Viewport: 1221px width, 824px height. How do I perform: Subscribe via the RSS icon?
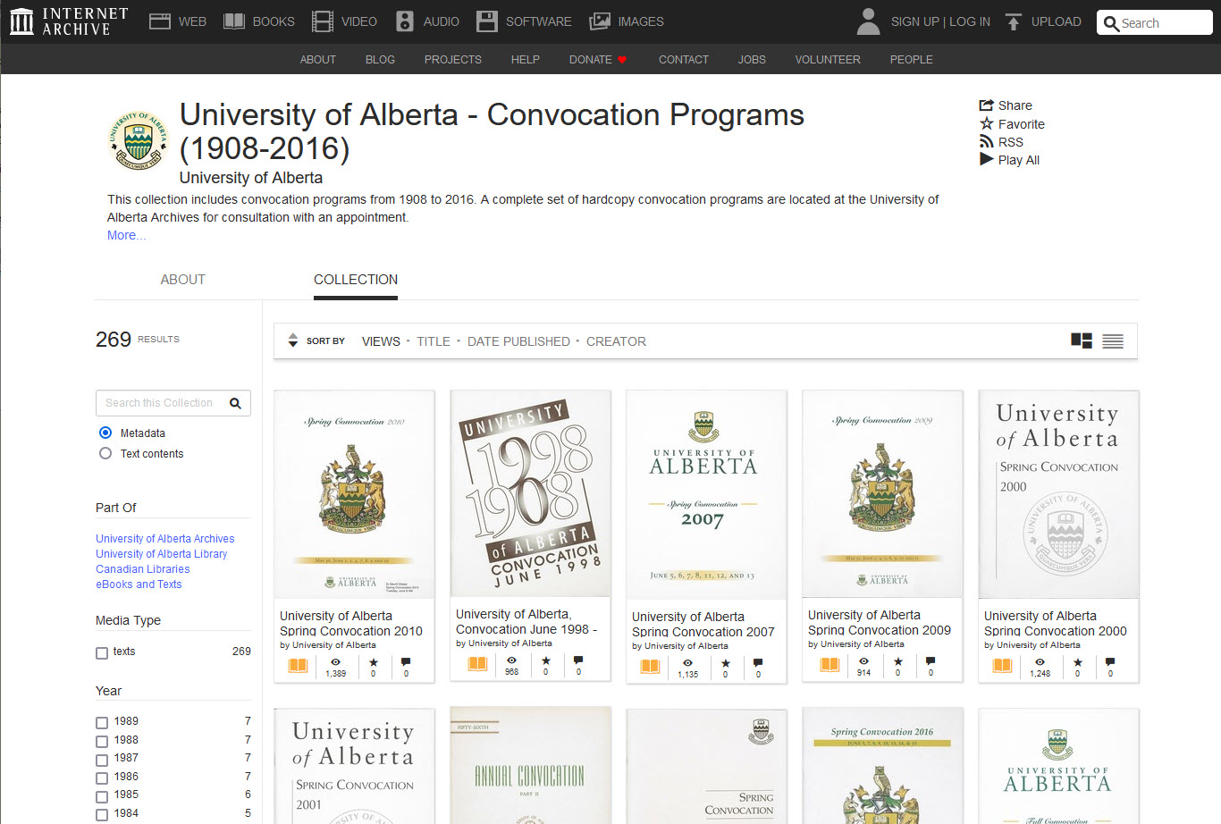pyautogui.click(x=987, y=141)
